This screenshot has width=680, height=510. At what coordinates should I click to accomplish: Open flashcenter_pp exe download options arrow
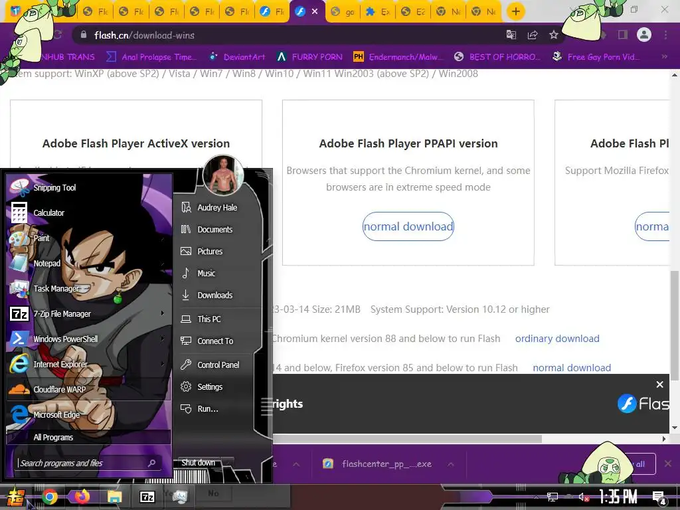pos(451,464)
